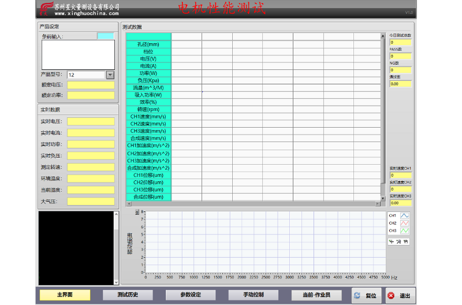The height and width of the screenshot is (305, 462).
Task: Click the 退出 exit button
Action: coord(400,296)
